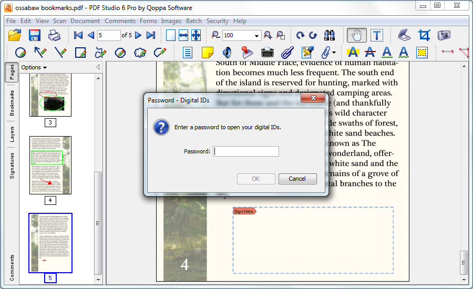Fit whole page in the window
Screen dimensions: 473x289
[x=196, y=35]
